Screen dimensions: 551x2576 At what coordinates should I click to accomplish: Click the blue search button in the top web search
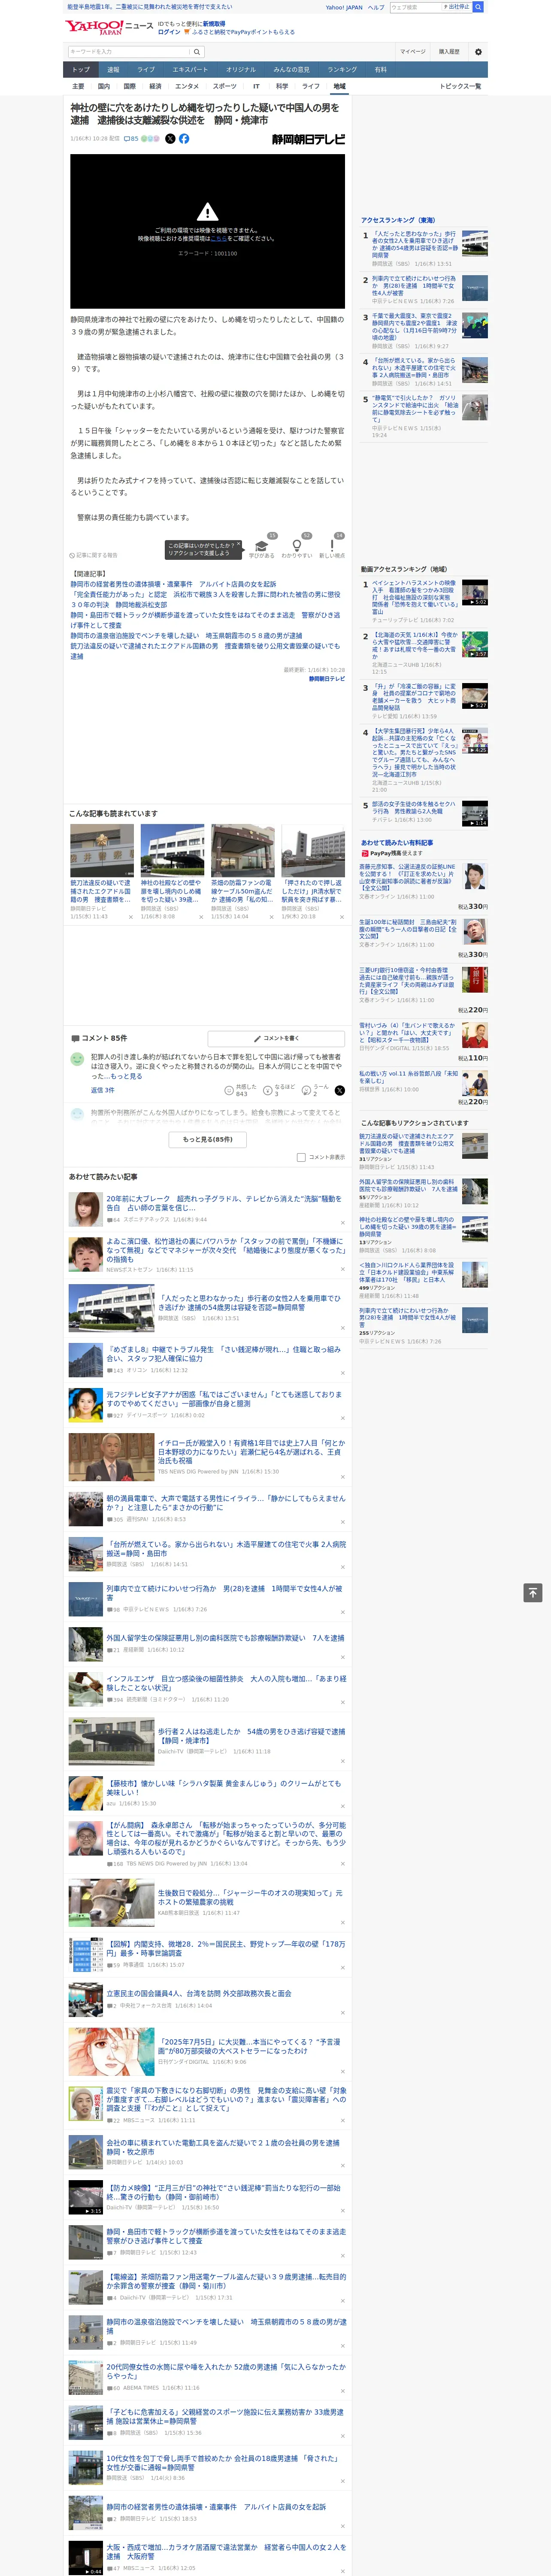[x=478, y=7]
